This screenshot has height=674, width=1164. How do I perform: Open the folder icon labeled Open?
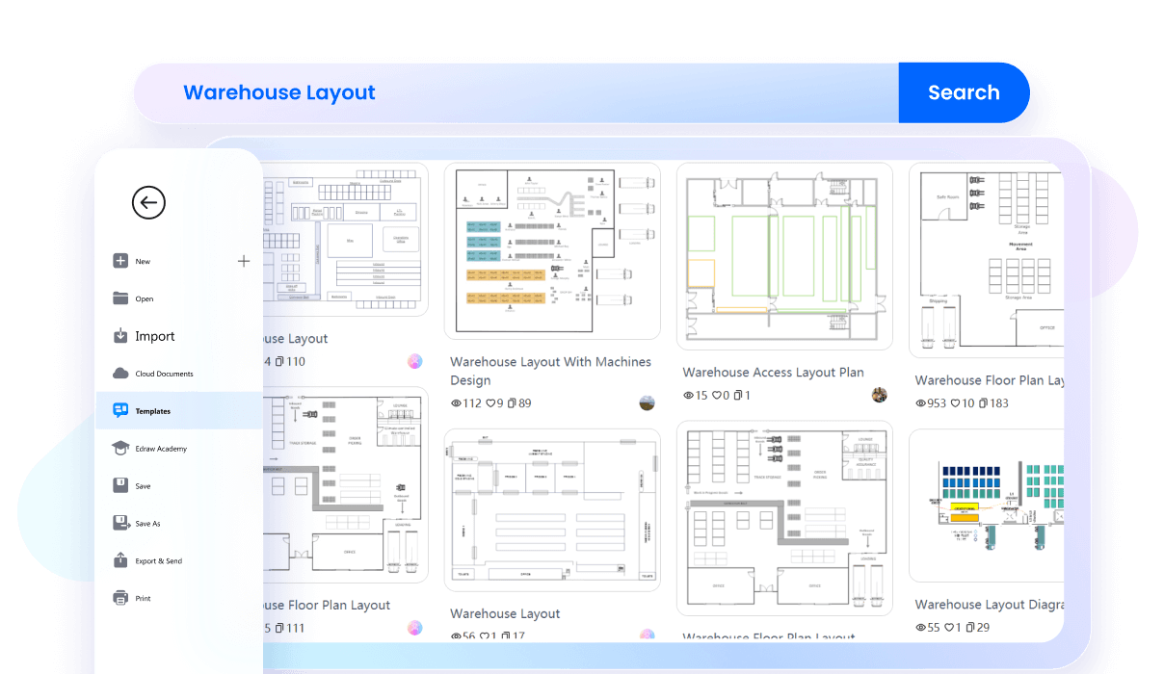coord(120,298)
